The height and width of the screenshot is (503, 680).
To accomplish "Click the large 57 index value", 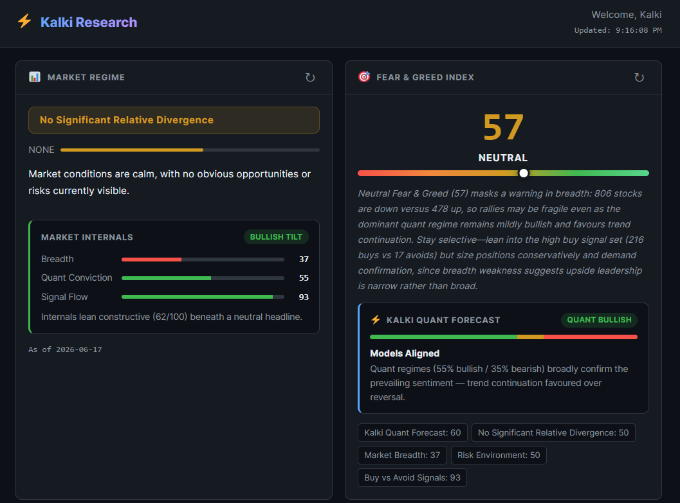I will point(503,127).
